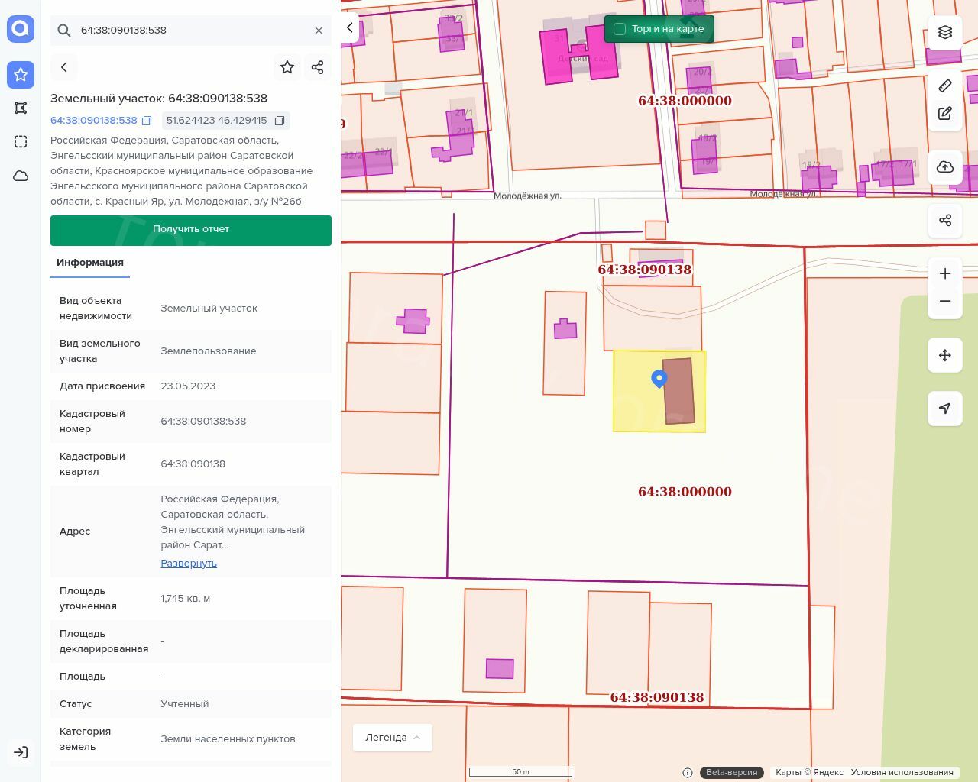The width and height of the screenshot is (978, 782).
Task: Clear the search query with X
Action: click(319, 31)
